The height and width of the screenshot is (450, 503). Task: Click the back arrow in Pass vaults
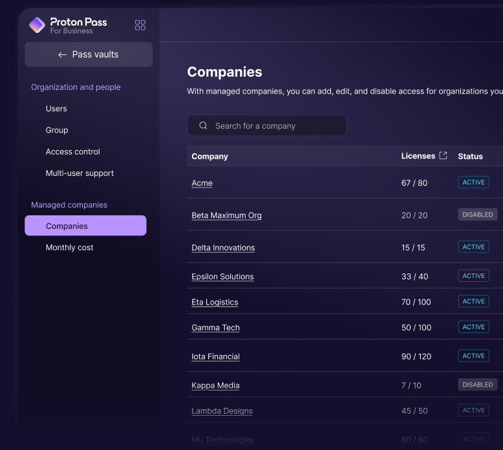tap(62, 55)
